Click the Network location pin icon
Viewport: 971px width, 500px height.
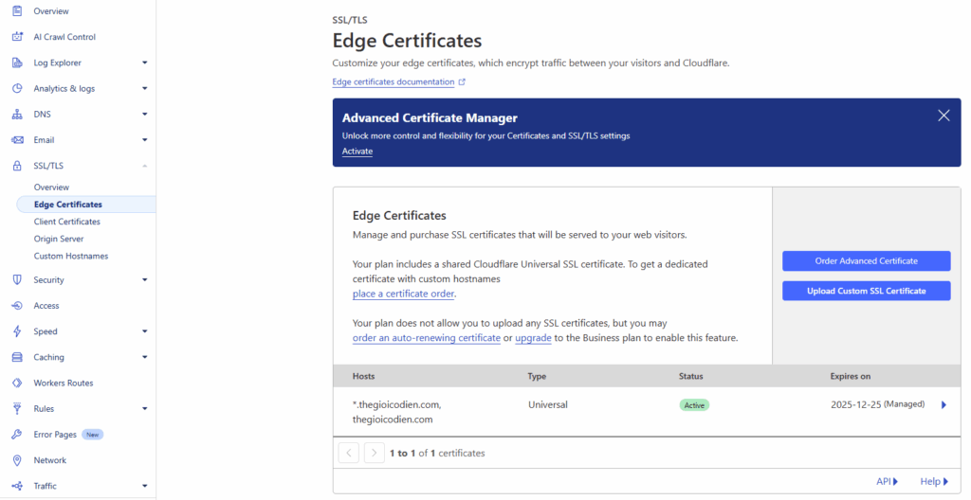(16, 460)
